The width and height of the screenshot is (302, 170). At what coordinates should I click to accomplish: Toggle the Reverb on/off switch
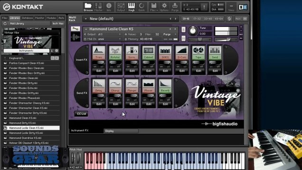coord(165,96)
